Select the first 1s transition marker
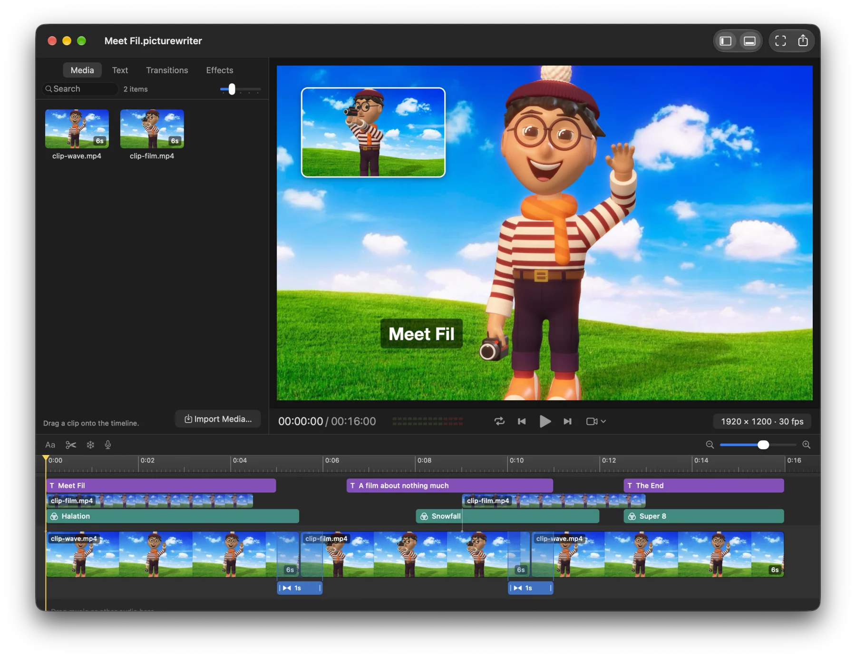This screenshot has width=856, height=658. (x=300, y=588)
